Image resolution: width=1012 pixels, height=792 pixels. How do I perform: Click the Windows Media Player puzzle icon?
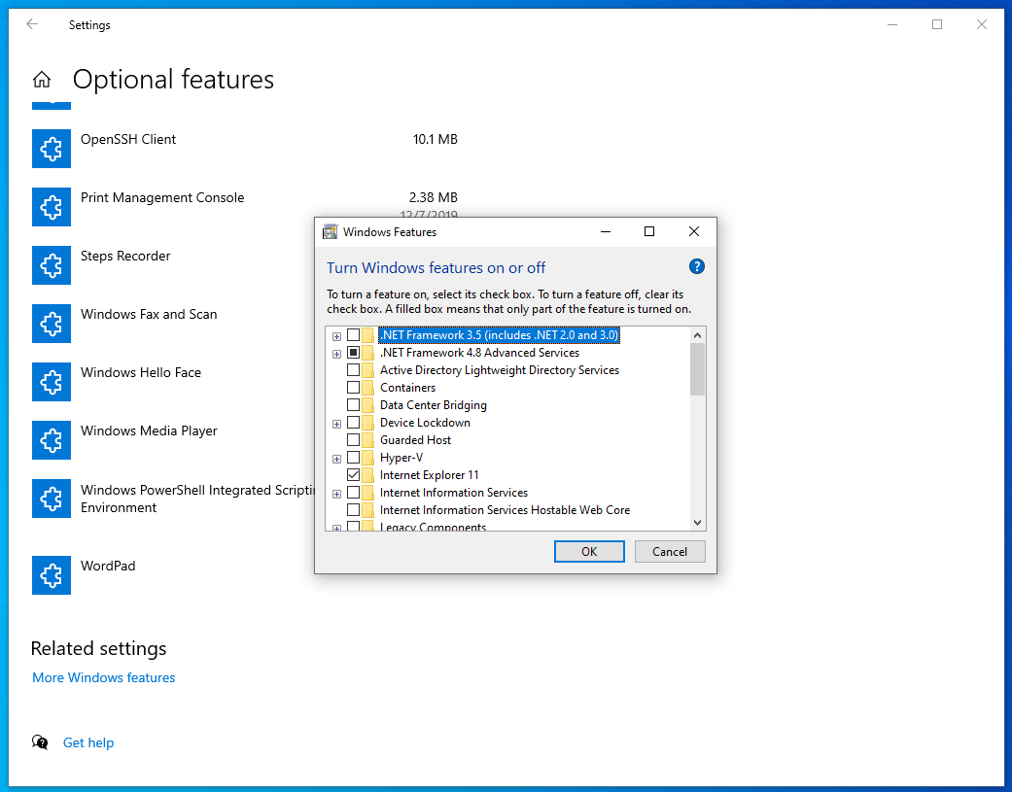pyautogui.click(x=52, y=440)
